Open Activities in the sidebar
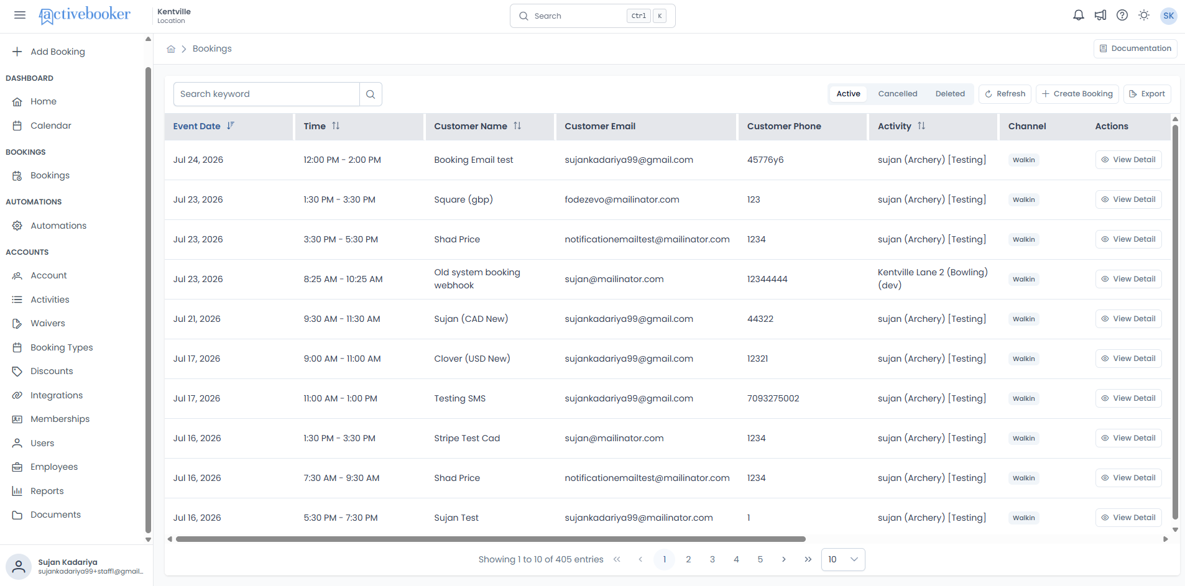The height and width of the screenshot is (586, 1185). pyautogui.click(x=50, y=300)
